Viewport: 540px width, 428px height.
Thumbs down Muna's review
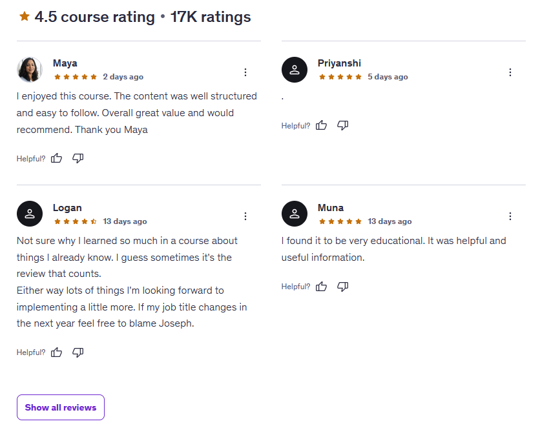click(342, 287)
